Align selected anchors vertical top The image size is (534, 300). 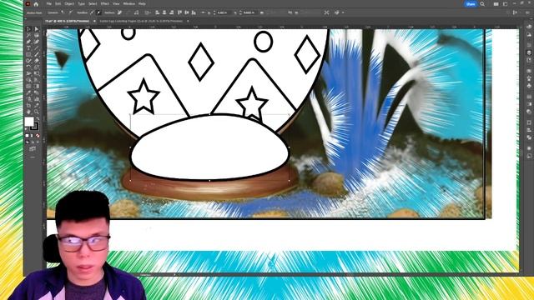(x=180, y=12)
